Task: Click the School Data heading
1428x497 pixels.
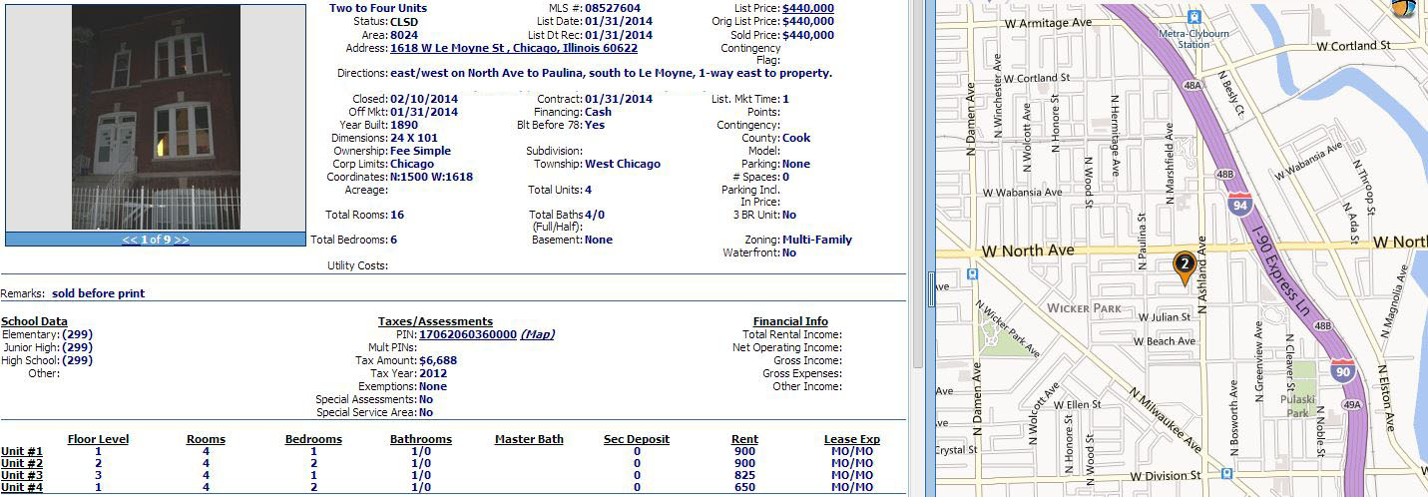Action: (34, 321)
